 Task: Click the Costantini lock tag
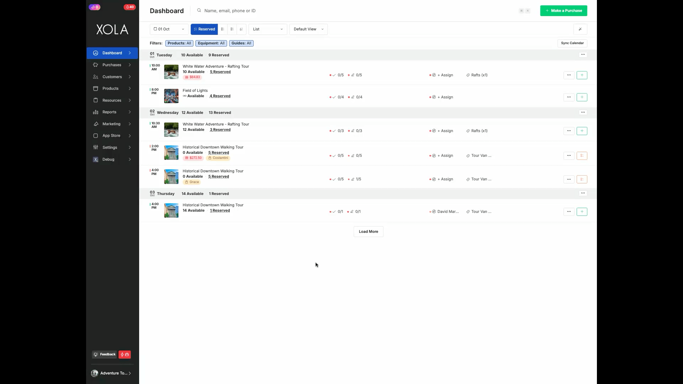click(218, 158)
